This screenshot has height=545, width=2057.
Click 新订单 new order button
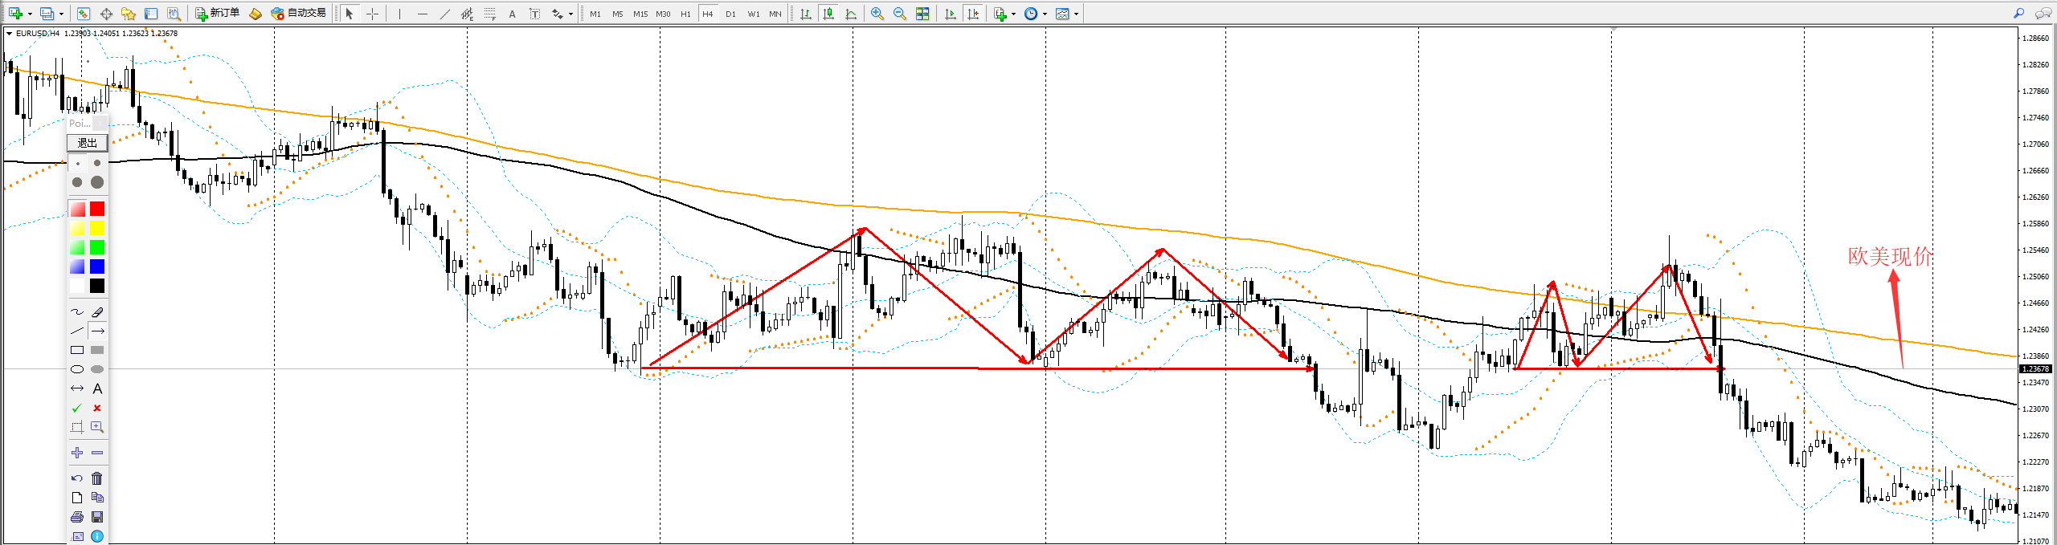point(218,14)
